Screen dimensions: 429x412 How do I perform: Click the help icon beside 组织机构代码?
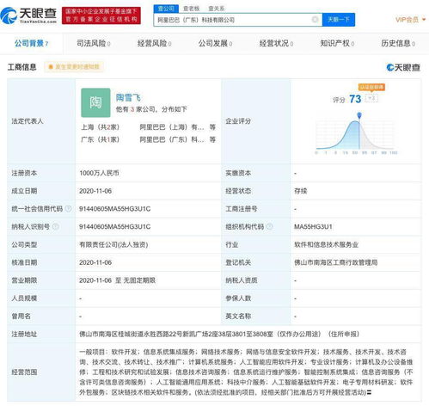pos(269,227)
